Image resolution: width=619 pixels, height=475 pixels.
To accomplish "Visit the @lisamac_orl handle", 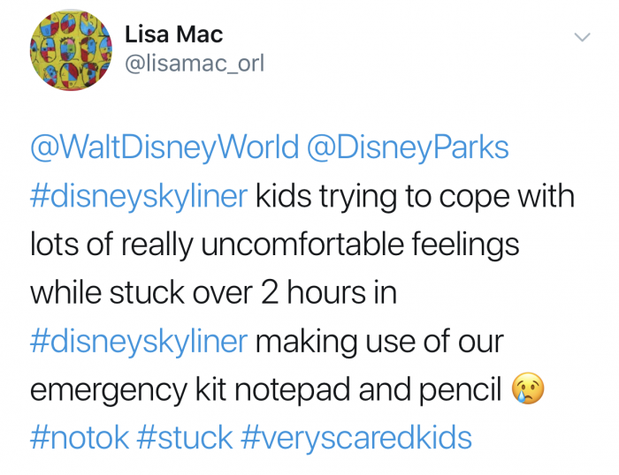I will [195, 64].
